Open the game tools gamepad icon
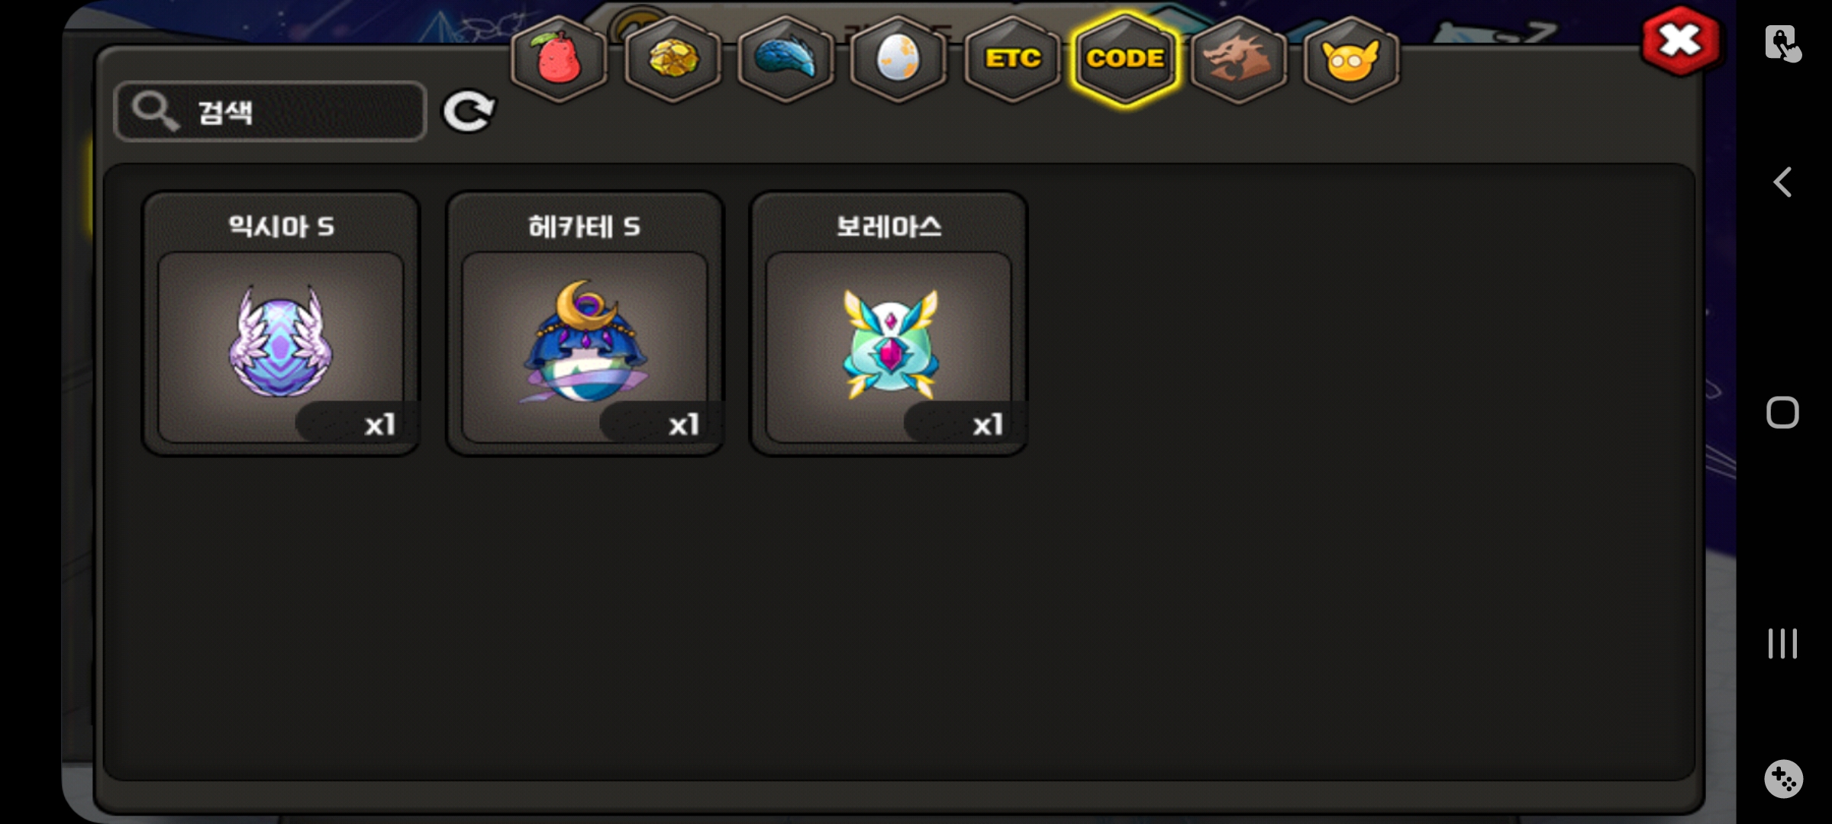 1783,779
